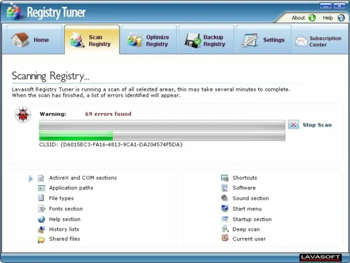Click the Current user icon
This screenshot has width=350, height=263.
(x=225, y=238)
